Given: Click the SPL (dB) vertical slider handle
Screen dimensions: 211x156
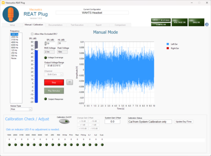Looking at the screenshot, I should coord(37,50).
